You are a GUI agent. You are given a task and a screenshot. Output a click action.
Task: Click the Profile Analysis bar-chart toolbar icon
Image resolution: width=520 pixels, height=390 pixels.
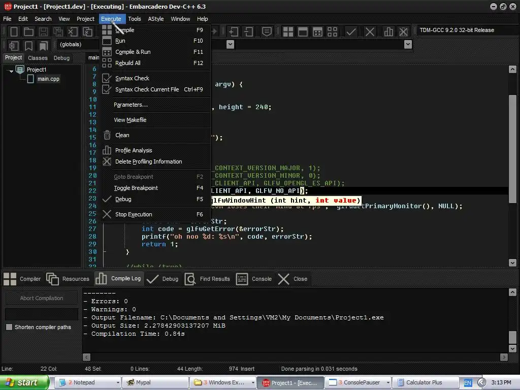point(388,32)
